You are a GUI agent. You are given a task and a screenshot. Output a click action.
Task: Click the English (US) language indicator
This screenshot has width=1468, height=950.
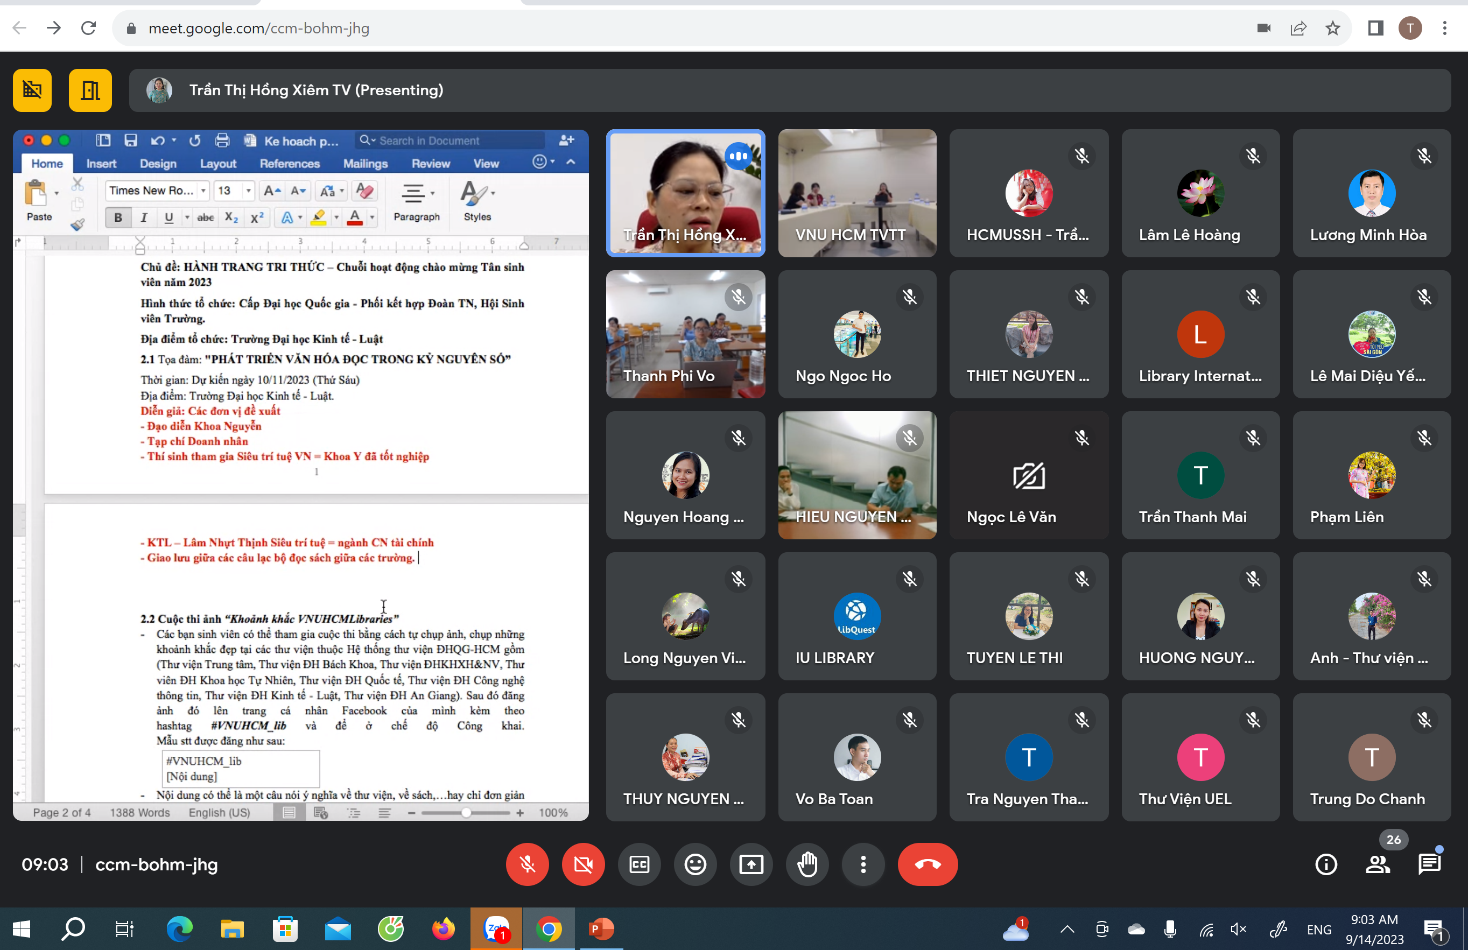point(219,812)
